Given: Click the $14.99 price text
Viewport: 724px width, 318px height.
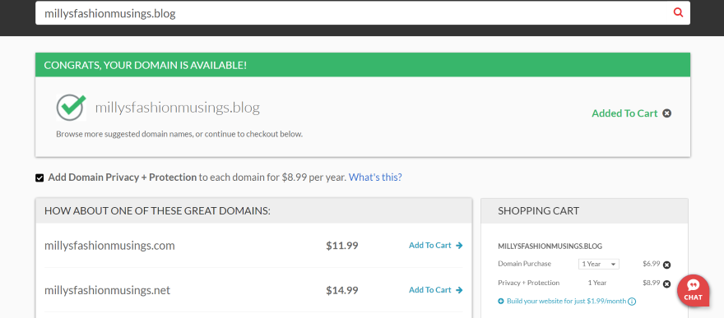Looking at the screenshot, I should [342, 290].
